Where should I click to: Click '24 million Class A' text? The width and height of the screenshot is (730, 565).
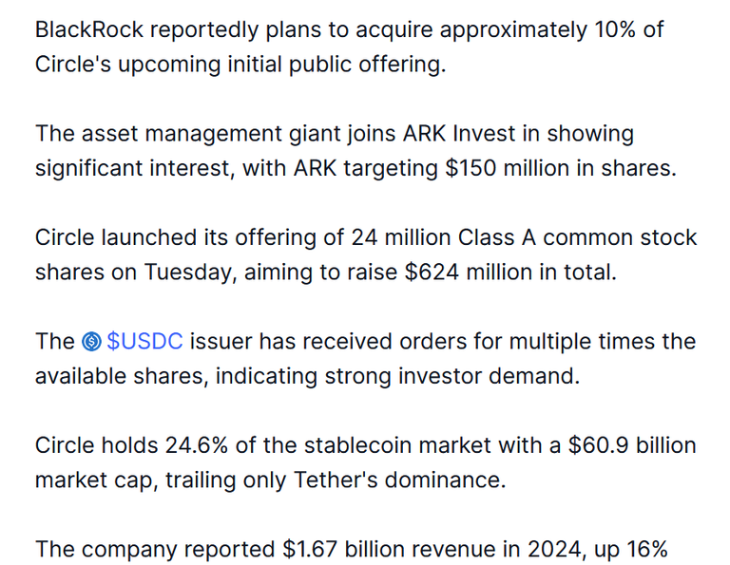point(444,237)
